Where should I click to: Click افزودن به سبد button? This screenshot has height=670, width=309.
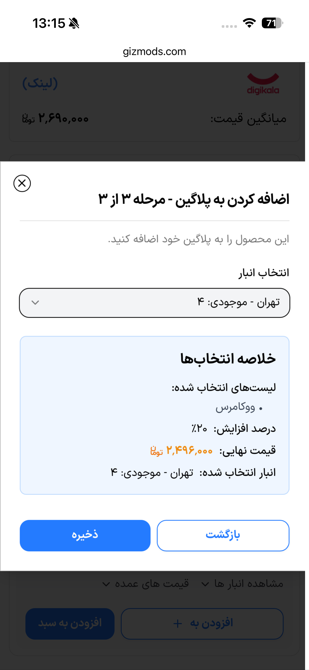point(70,624)
